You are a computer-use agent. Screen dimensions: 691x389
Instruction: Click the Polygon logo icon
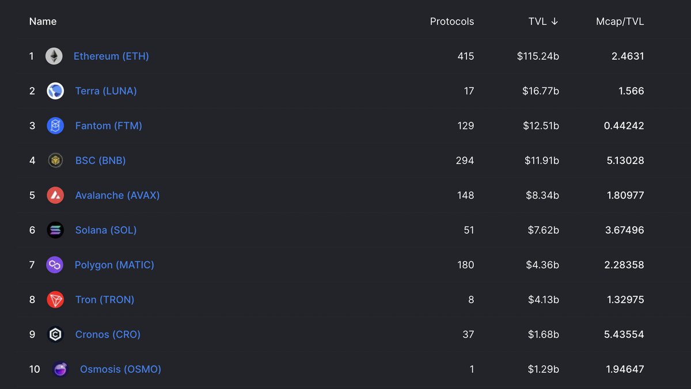55,265
